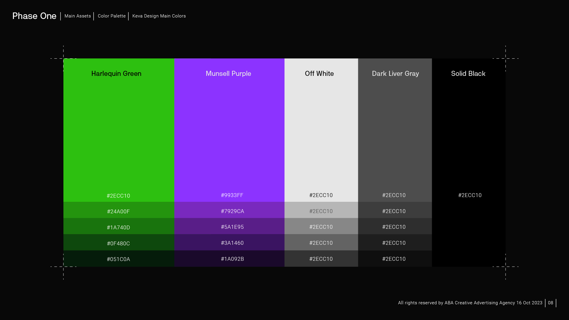Click the page number 08
The width and height of the screenshot is (569, 320).
(551, 303)
